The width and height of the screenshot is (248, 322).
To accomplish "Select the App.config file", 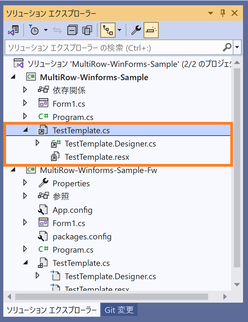I will click(73, 210).
